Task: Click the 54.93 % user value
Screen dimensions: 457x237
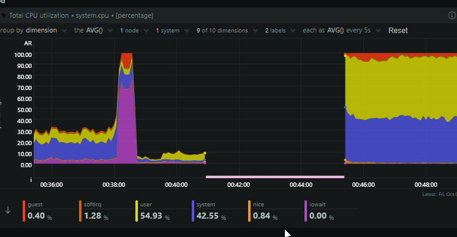Action: tap(155, 216)
